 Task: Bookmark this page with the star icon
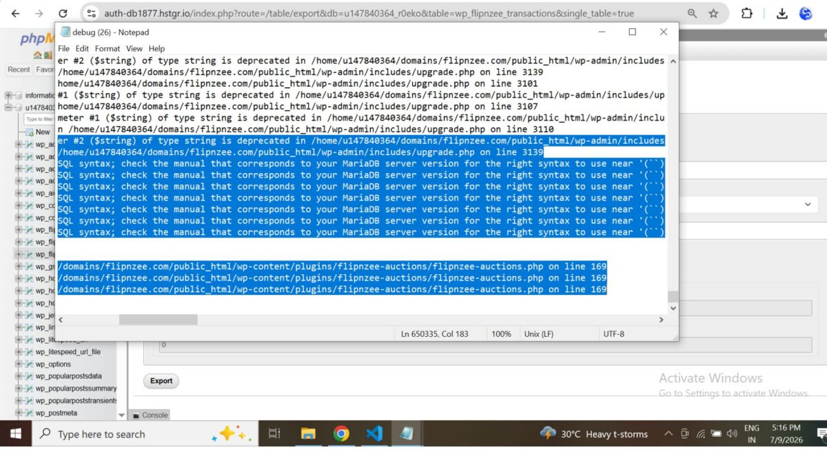point(713,14)
